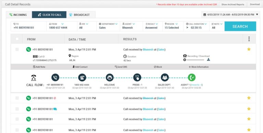Viewport: 263px width, 133px height.
Task: Open the three-dot table options menu
Action: tap(249, 39)
